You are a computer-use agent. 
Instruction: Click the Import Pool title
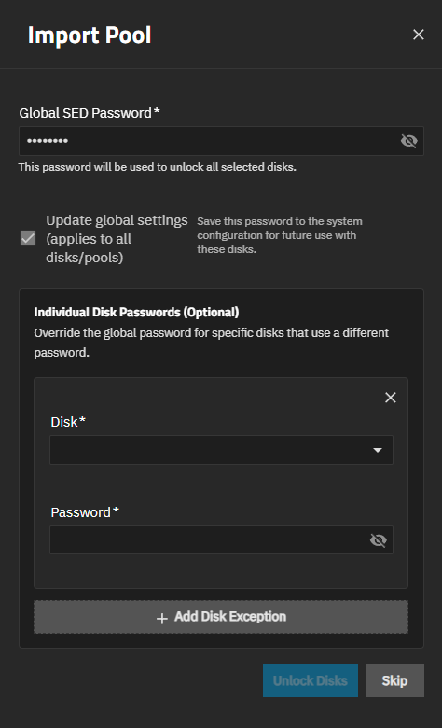coord(90,35)
